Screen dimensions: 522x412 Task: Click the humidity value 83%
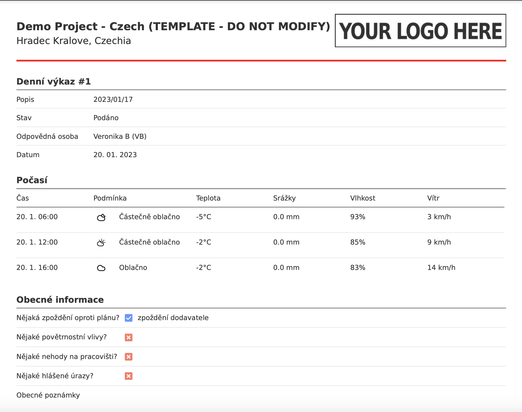click(x=358, y=268)
